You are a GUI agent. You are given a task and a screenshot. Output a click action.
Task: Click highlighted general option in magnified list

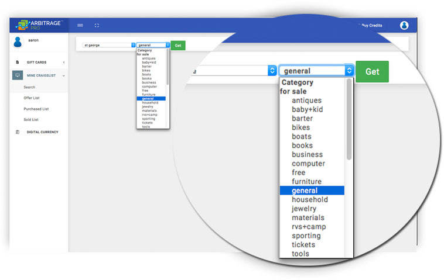312,191
